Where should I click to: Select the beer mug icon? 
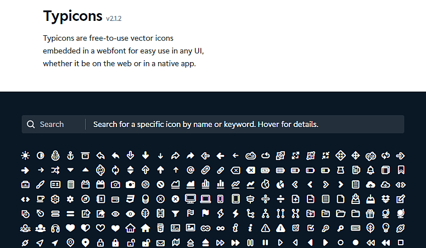(x=356, y=170)
